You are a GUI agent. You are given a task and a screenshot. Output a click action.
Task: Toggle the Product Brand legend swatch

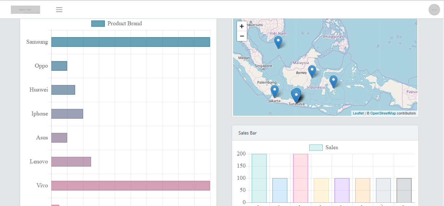pos(98,24)
